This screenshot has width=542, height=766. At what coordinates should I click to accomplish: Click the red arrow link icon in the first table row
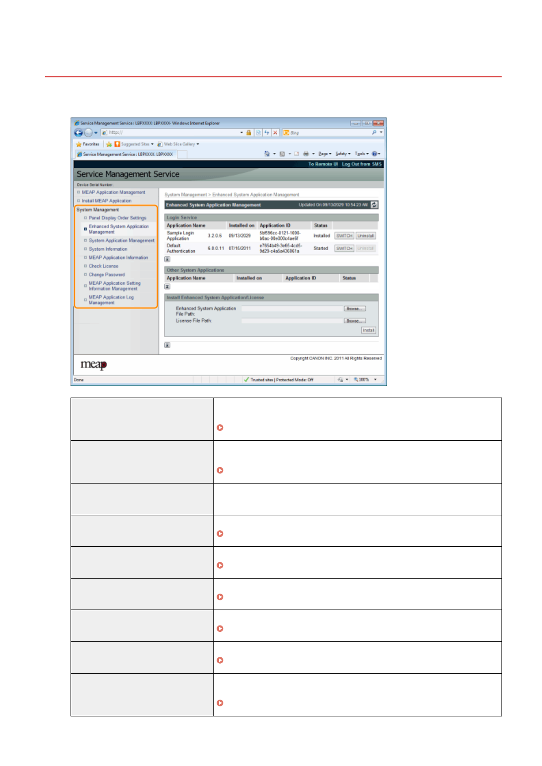(220, 428)
